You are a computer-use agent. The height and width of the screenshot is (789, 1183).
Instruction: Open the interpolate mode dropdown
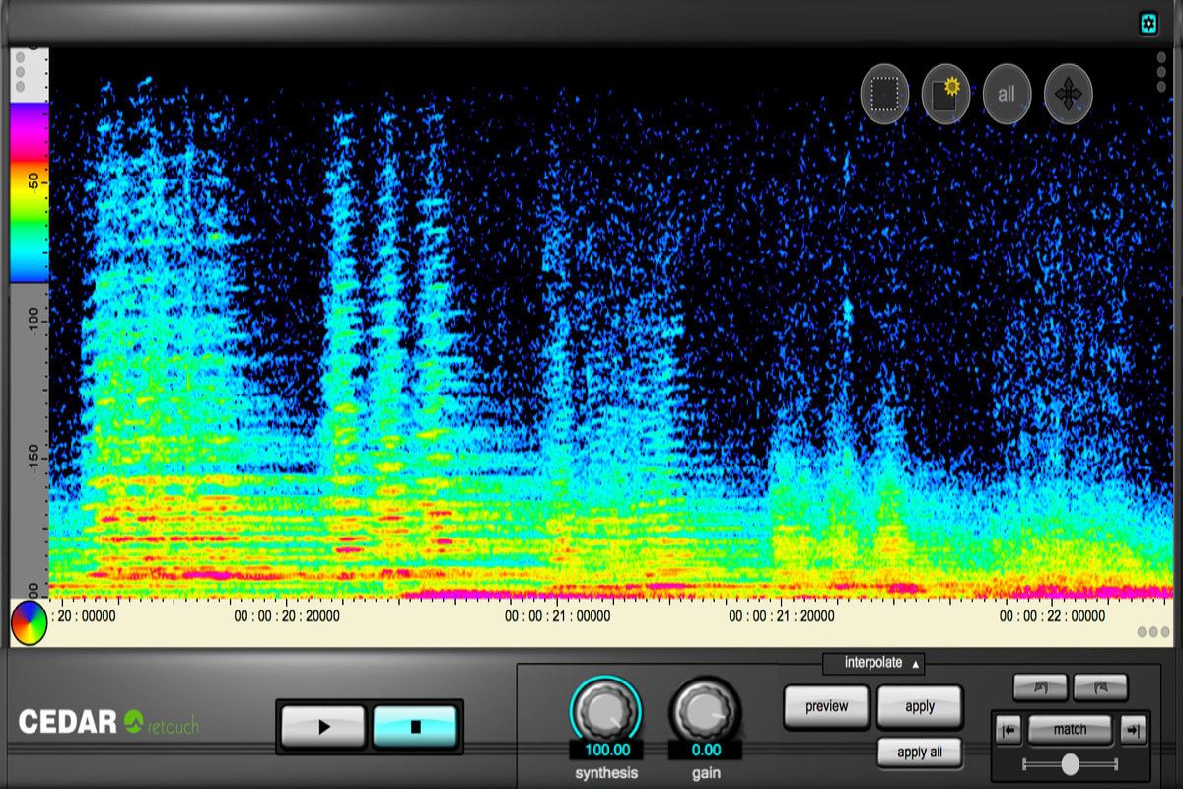tap(873, 663)
